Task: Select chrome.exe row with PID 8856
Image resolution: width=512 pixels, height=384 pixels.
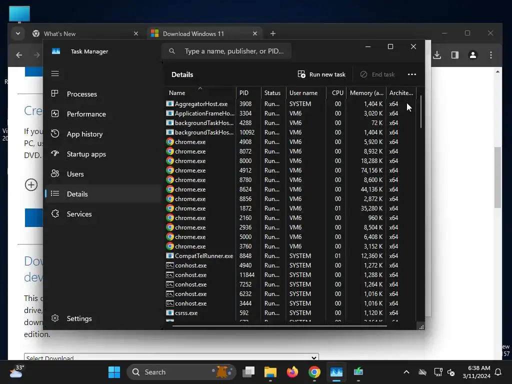Action: tap(290, 199)
